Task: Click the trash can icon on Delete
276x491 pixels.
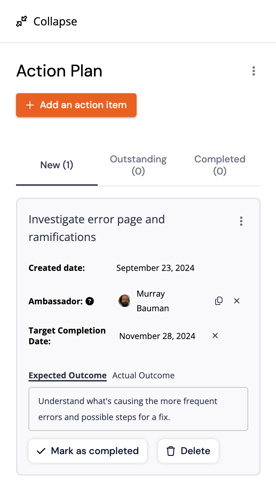Action: click(x=171, y=451)
